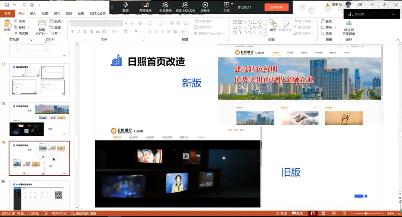
Task: Toggle text Shadow (S) formatting
Action: pos(91,31)
